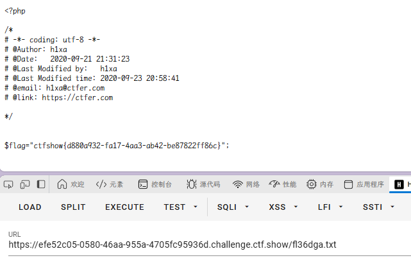Toggle the dock side panel icon
Image resolution: width=411 pixels, height=258 pixels.
pyautogui.click(x=41, y=184)
